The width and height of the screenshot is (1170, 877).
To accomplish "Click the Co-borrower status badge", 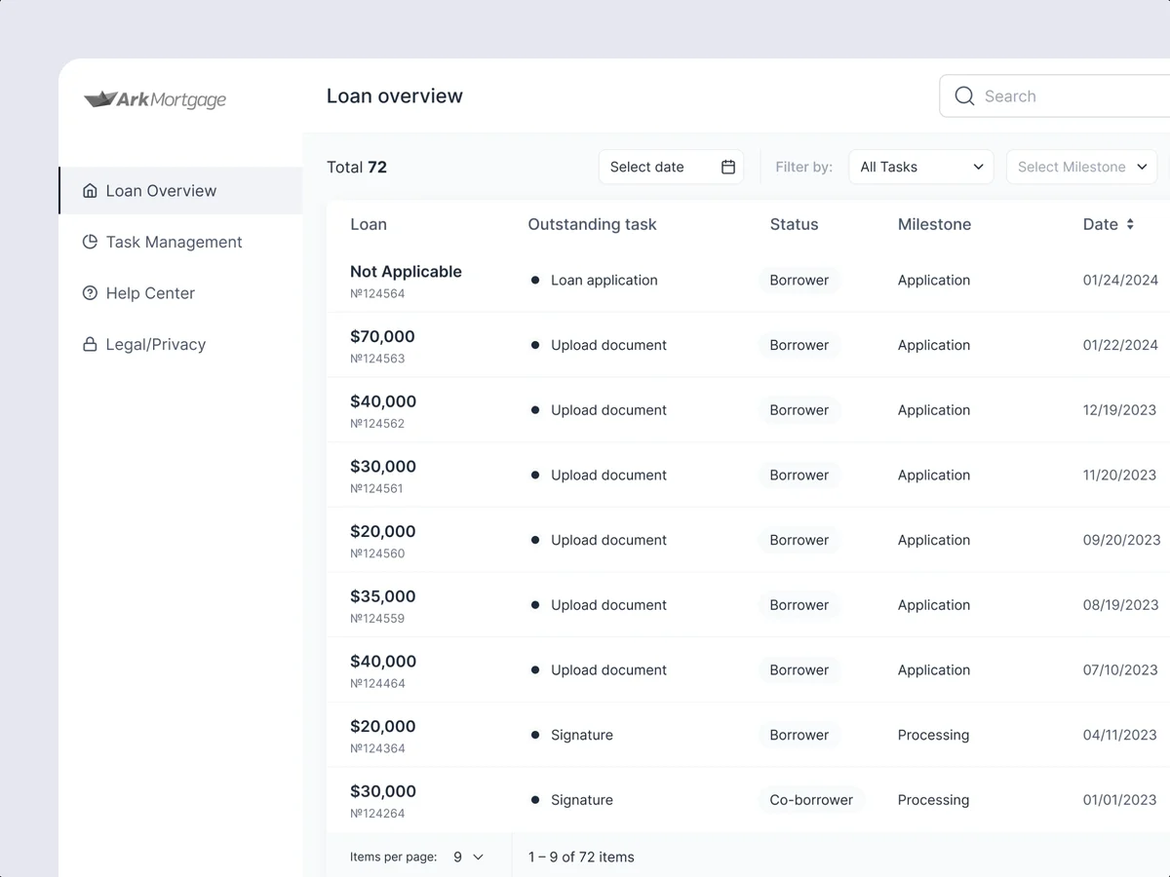I will point(811,800).
